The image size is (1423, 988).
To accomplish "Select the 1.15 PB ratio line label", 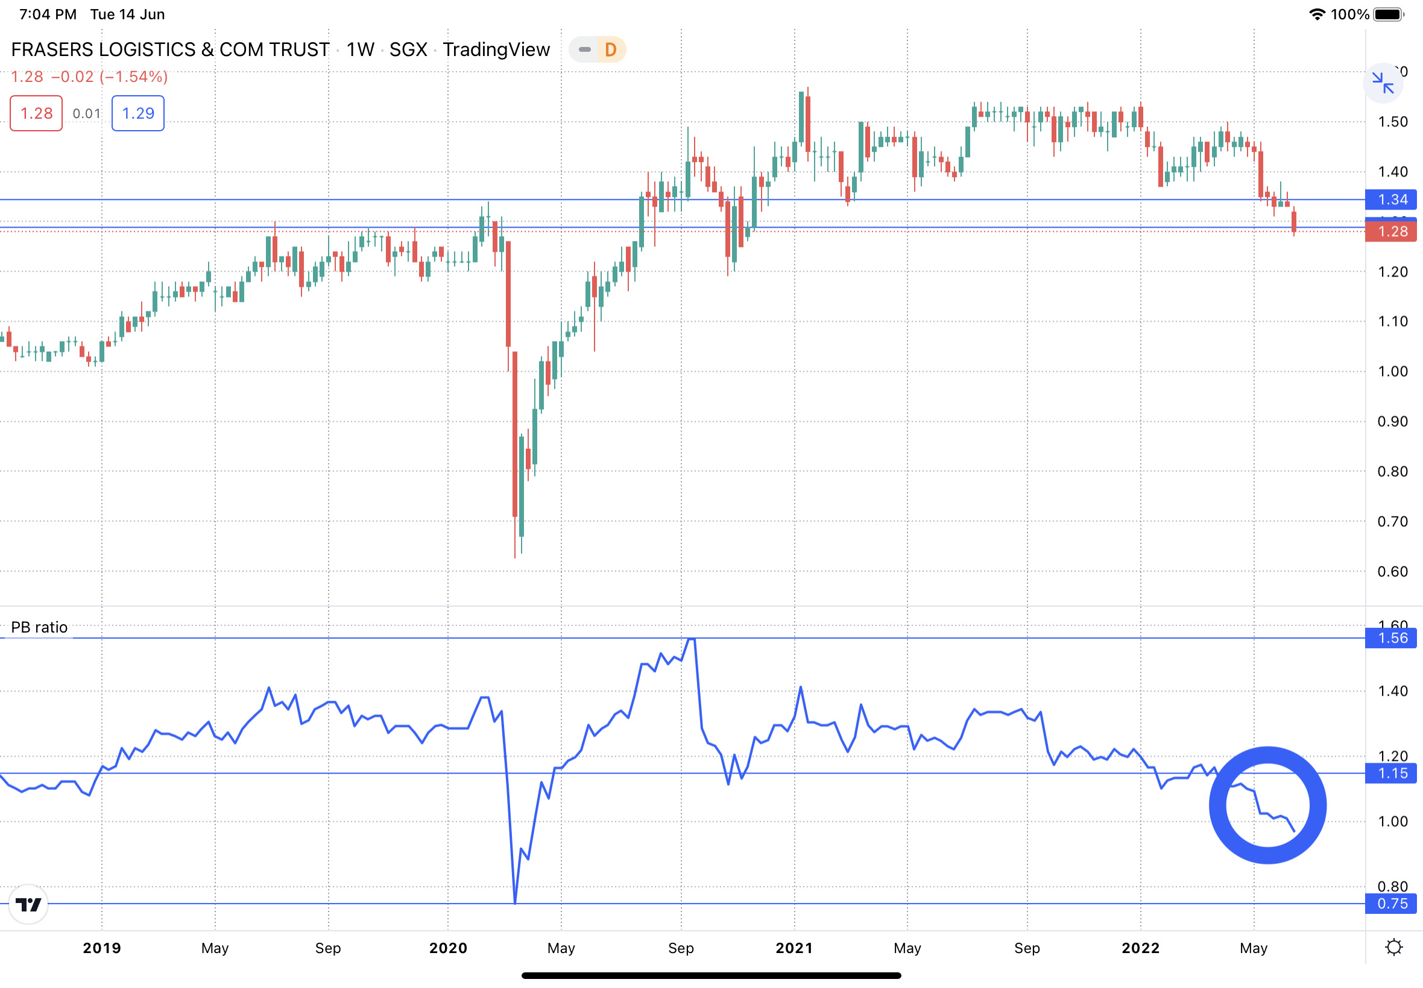I will click(1392, 773).
